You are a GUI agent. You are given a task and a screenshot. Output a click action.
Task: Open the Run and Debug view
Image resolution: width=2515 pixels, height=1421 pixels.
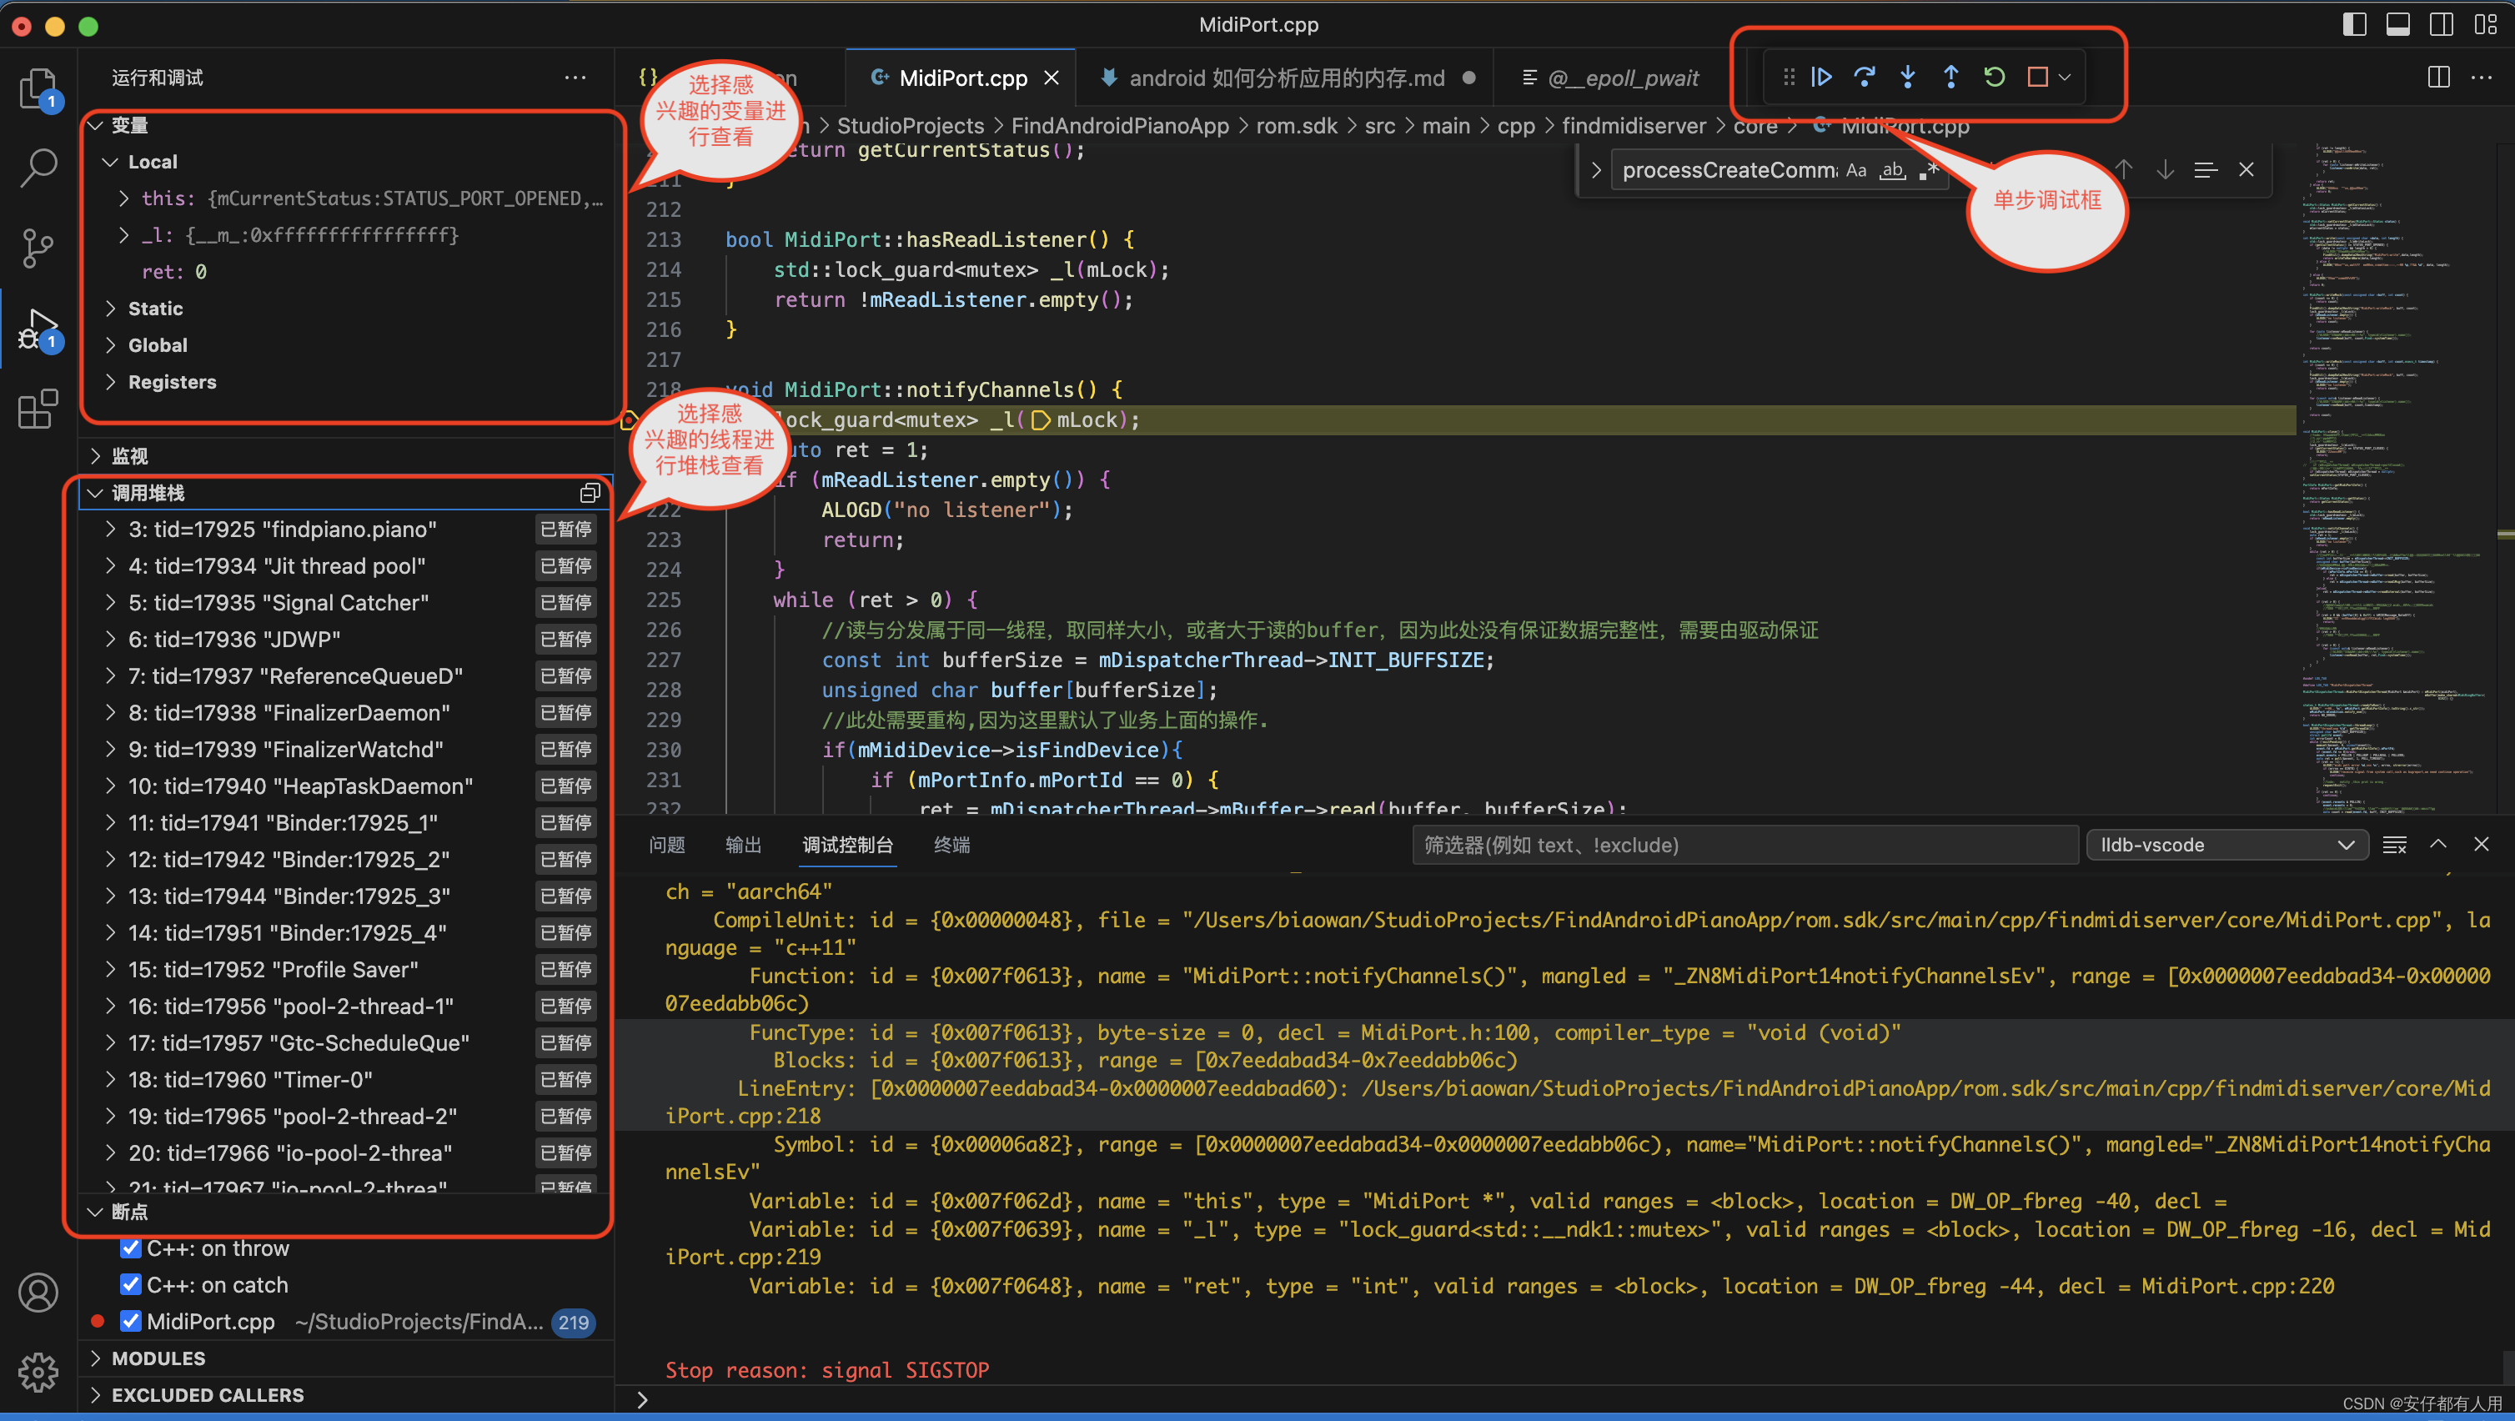[x=38, y=329]
